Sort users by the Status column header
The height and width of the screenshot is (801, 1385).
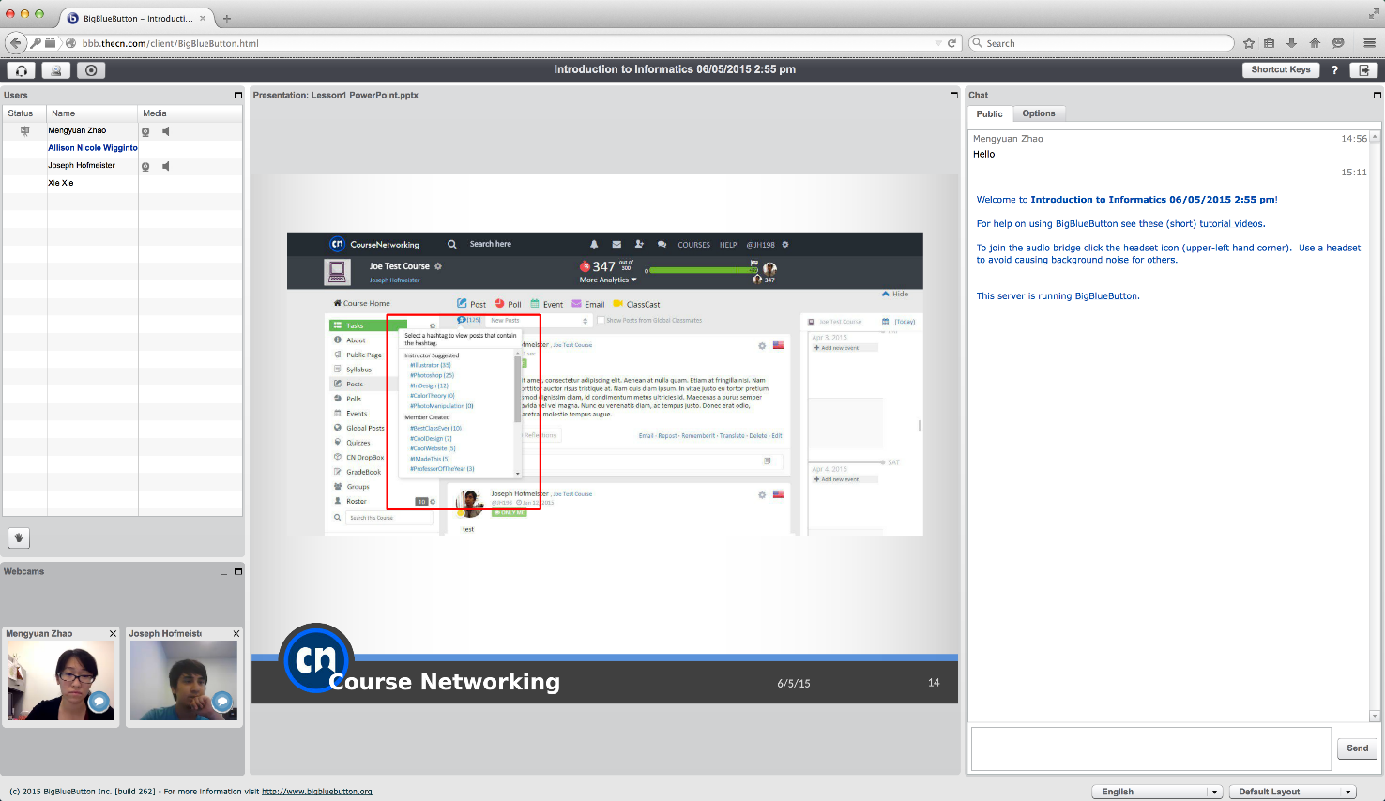24,113
